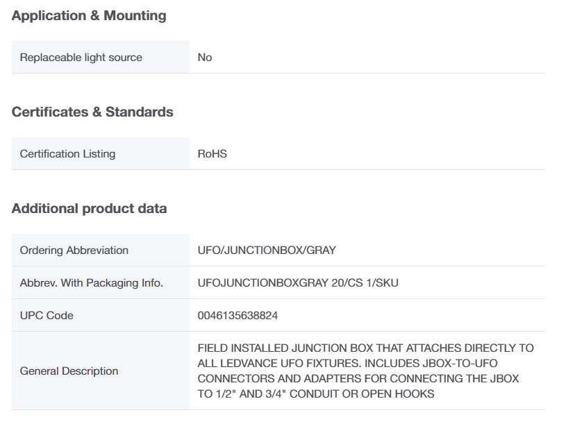This screenshot has width=566, height=424.
Task: Select the Ordering Abbreviation label cell
Action: (101, 251)
